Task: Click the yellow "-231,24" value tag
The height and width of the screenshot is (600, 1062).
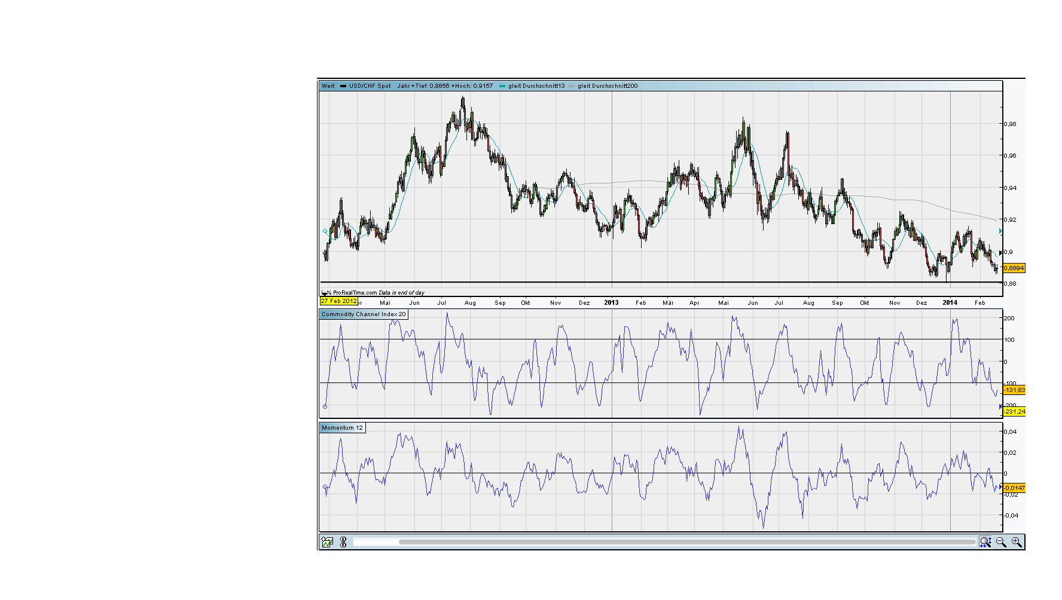Action: (1014, 412)
